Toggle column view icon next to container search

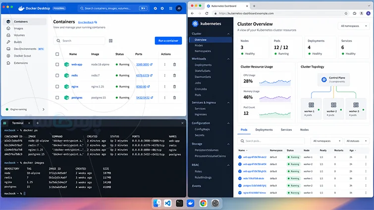click(110, 41)
